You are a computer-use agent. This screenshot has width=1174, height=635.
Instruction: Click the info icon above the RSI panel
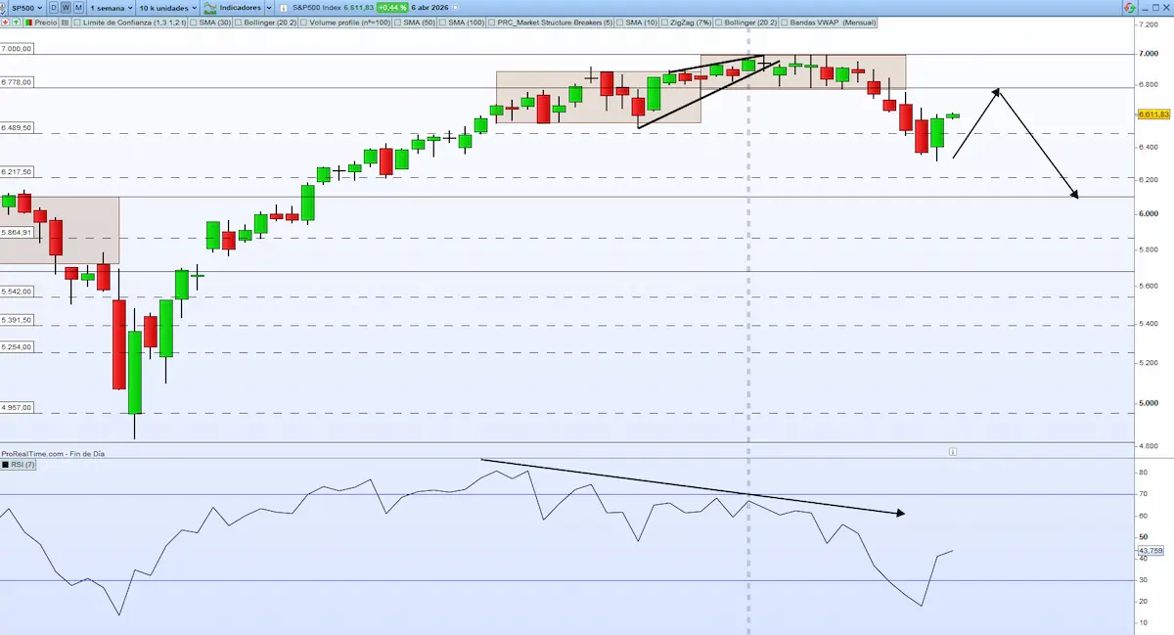point(953,452)
